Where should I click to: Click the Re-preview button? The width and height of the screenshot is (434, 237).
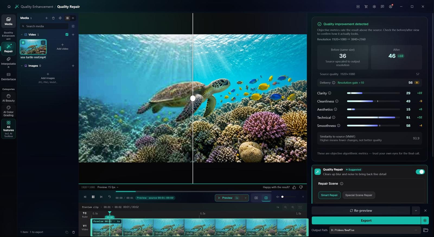click(361, 210)
